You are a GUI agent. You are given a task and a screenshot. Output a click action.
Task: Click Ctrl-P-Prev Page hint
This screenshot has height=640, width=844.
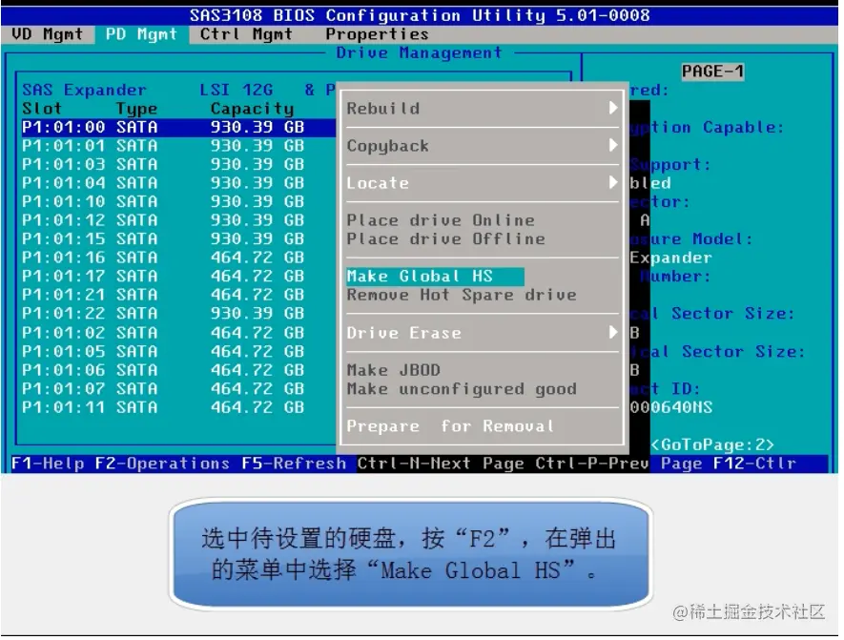coord(619,464)
